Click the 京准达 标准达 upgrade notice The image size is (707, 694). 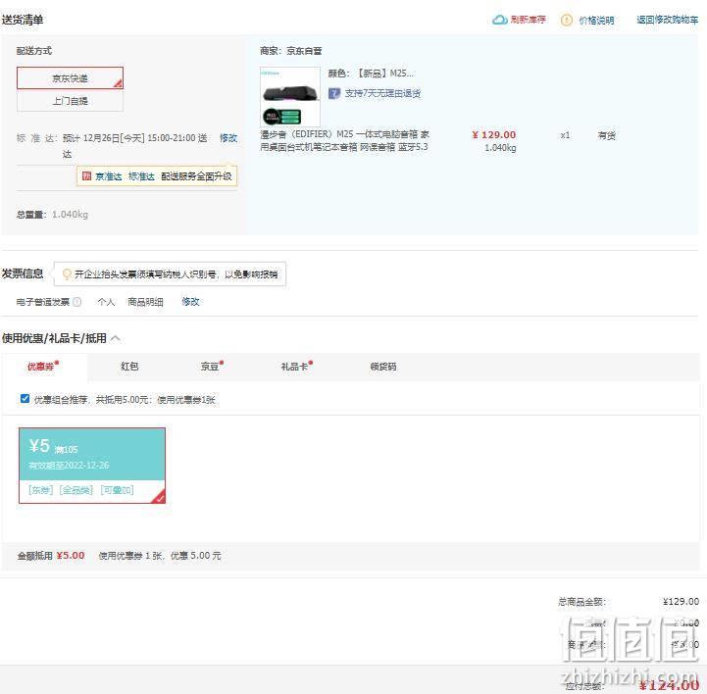pos(157,176)
